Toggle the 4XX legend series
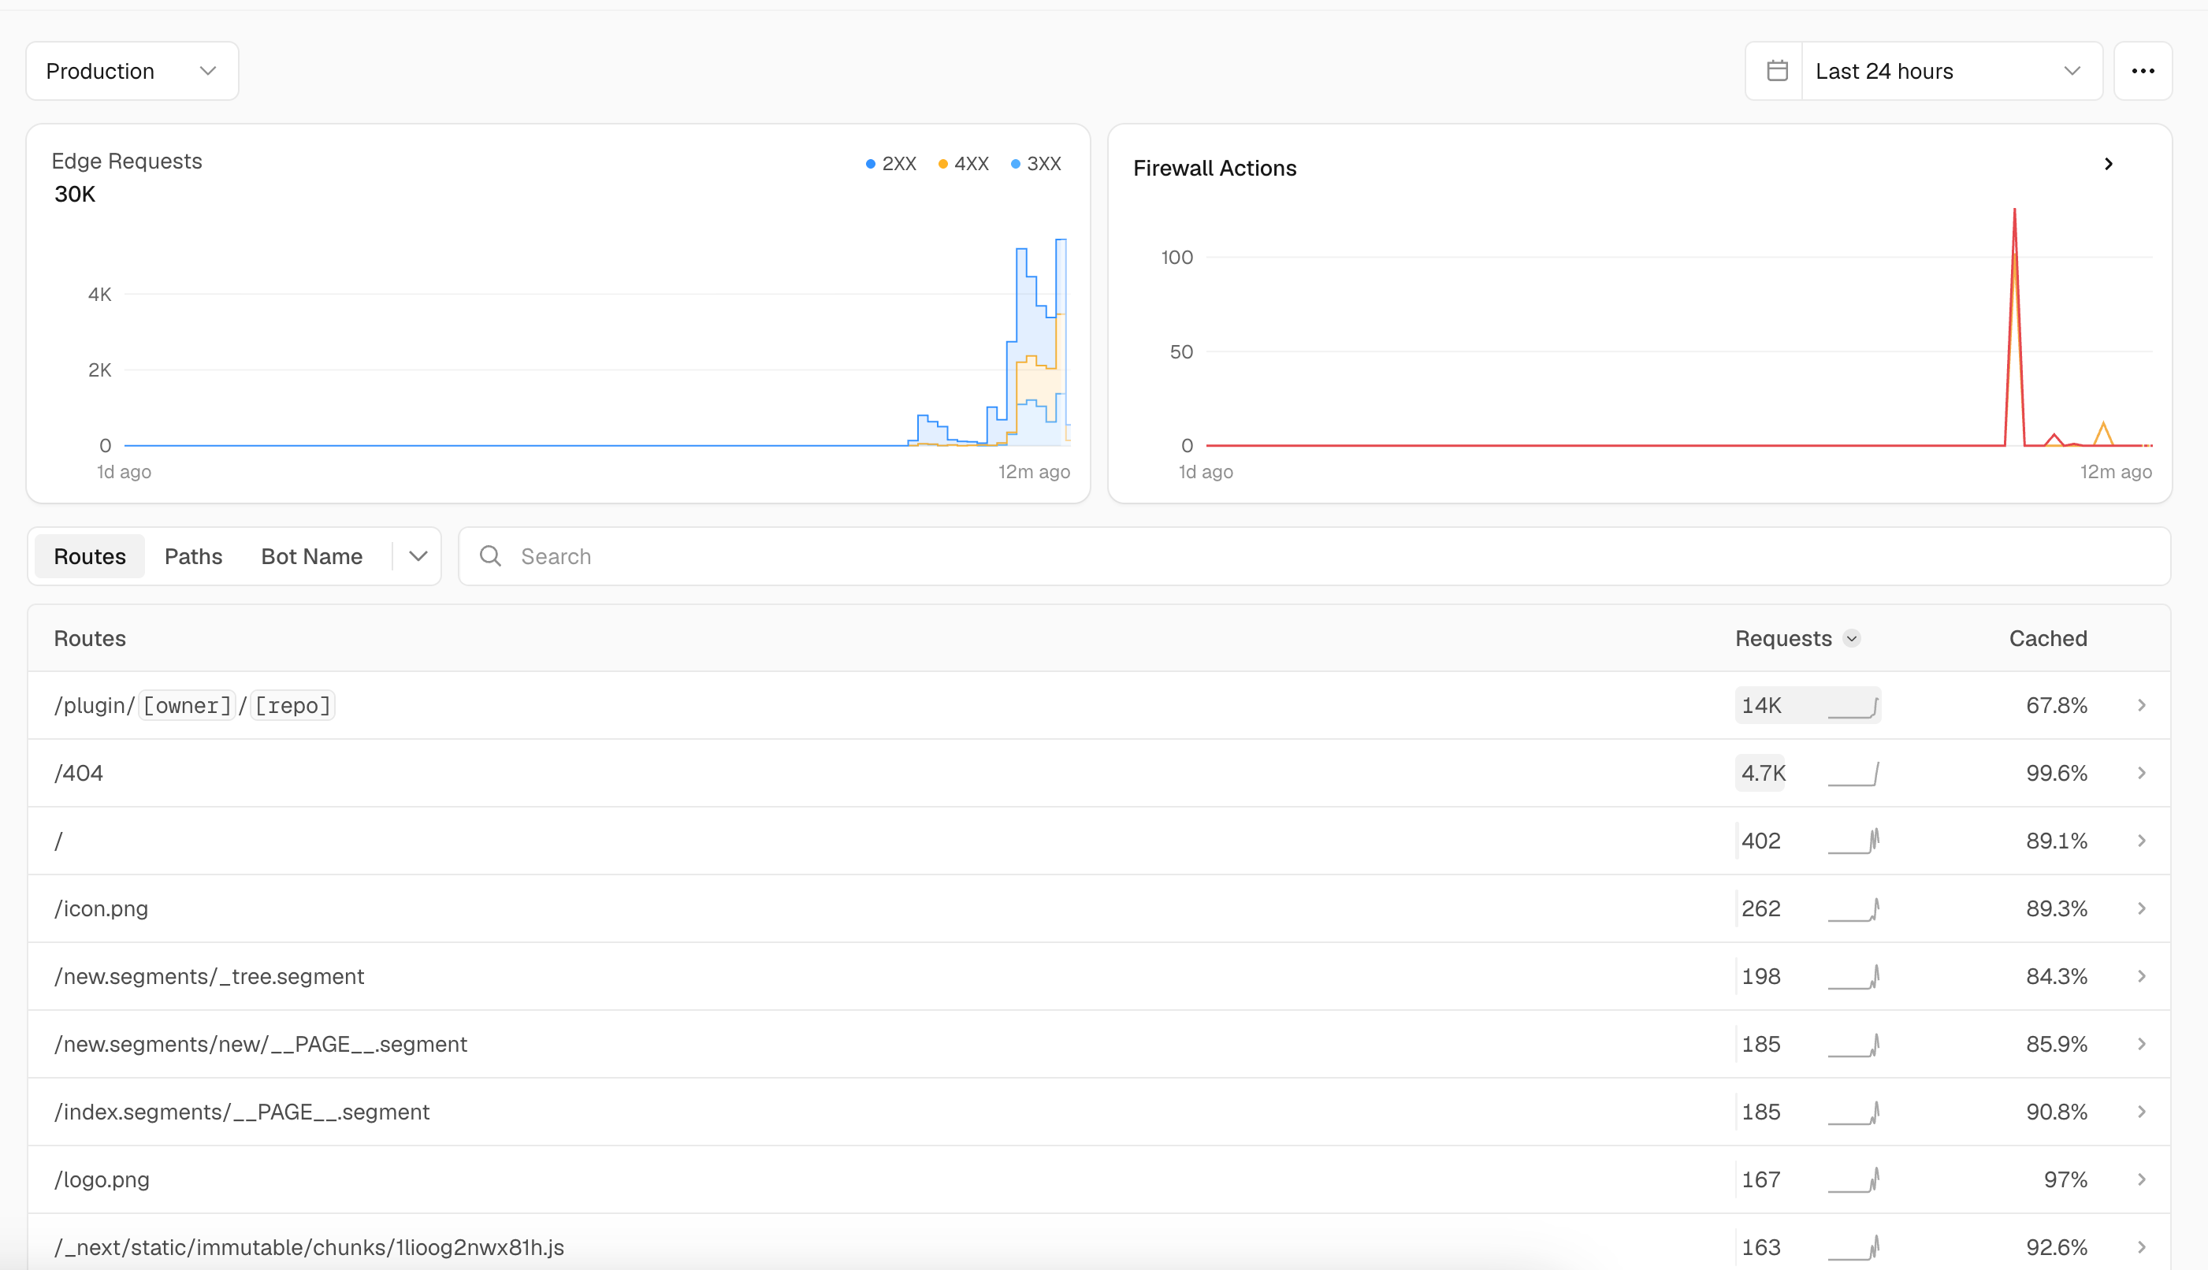 tap(963, 163)
